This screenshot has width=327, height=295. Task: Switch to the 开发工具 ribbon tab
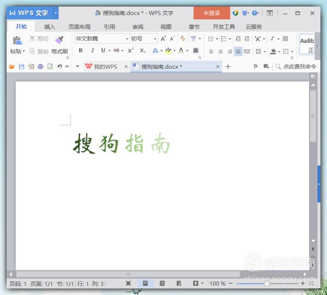pyautogui.click(x=224, y=27)
